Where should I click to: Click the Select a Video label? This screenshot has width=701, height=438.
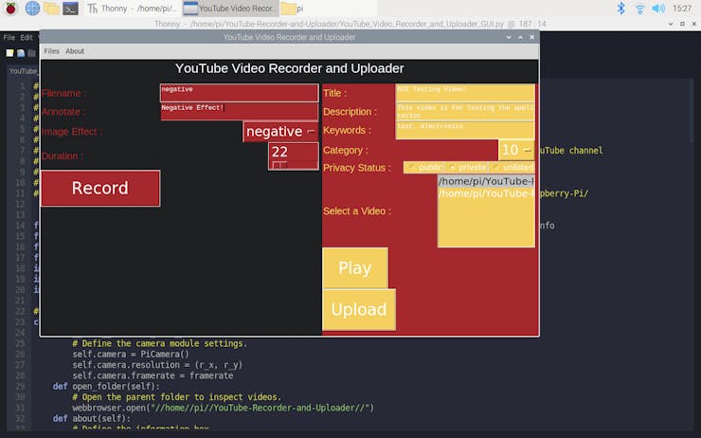click(x=357, y=211)
